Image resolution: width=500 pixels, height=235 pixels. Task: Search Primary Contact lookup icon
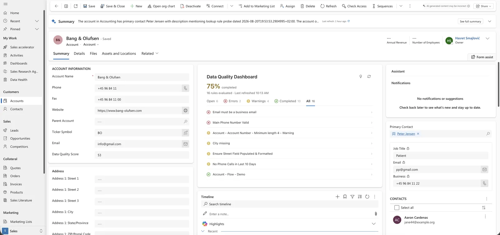(x=488, y=134)
